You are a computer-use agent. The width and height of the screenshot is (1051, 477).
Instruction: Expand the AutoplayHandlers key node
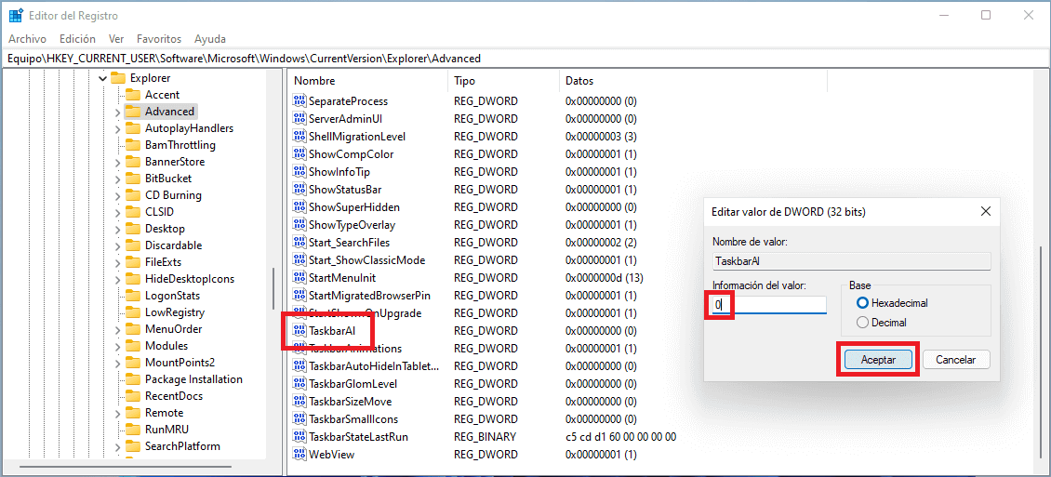[x=117, y=128]
